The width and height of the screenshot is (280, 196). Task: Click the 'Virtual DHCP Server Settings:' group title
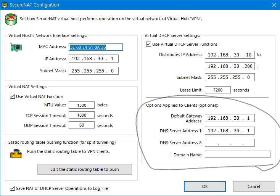click(x=172, y=35)
